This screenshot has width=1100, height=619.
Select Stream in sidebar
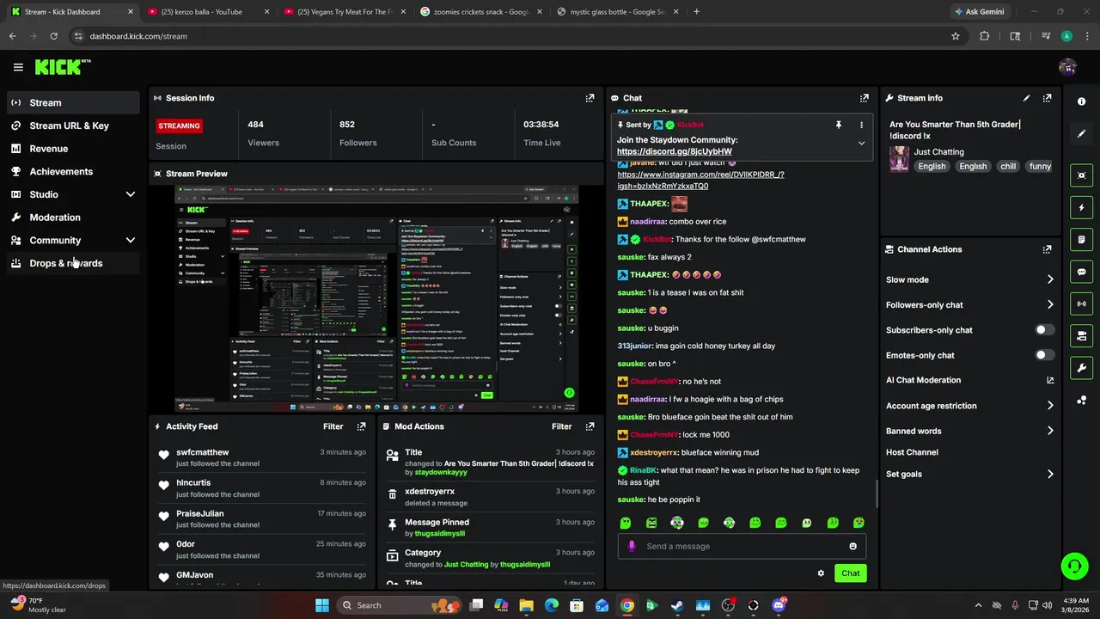(x=73, y=102)
